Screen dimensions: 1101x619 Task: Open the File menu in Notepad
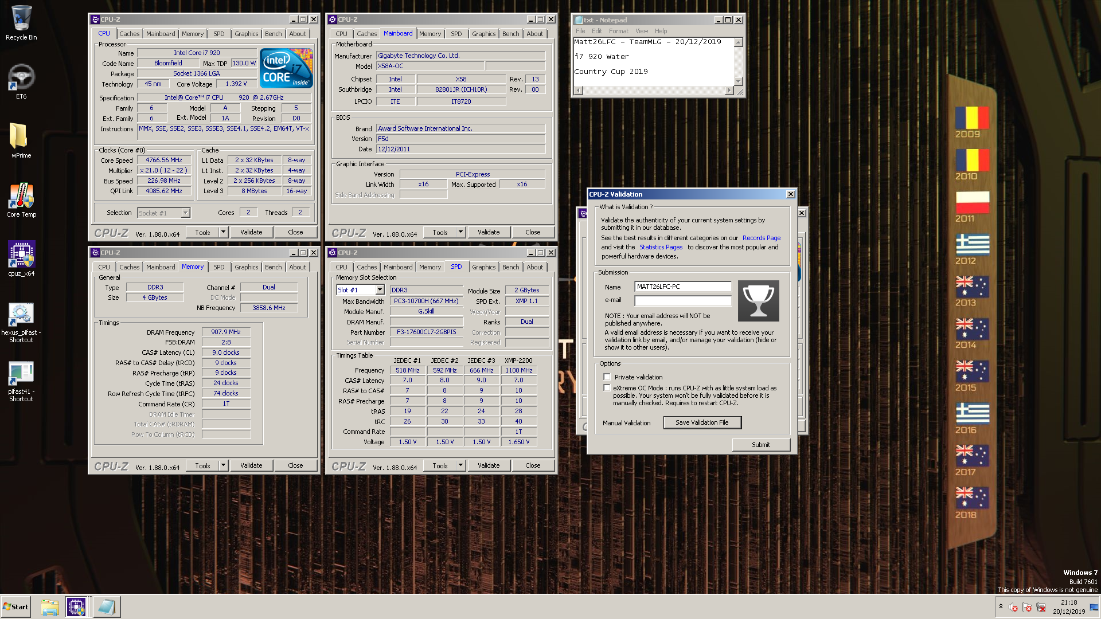[580, 31]
